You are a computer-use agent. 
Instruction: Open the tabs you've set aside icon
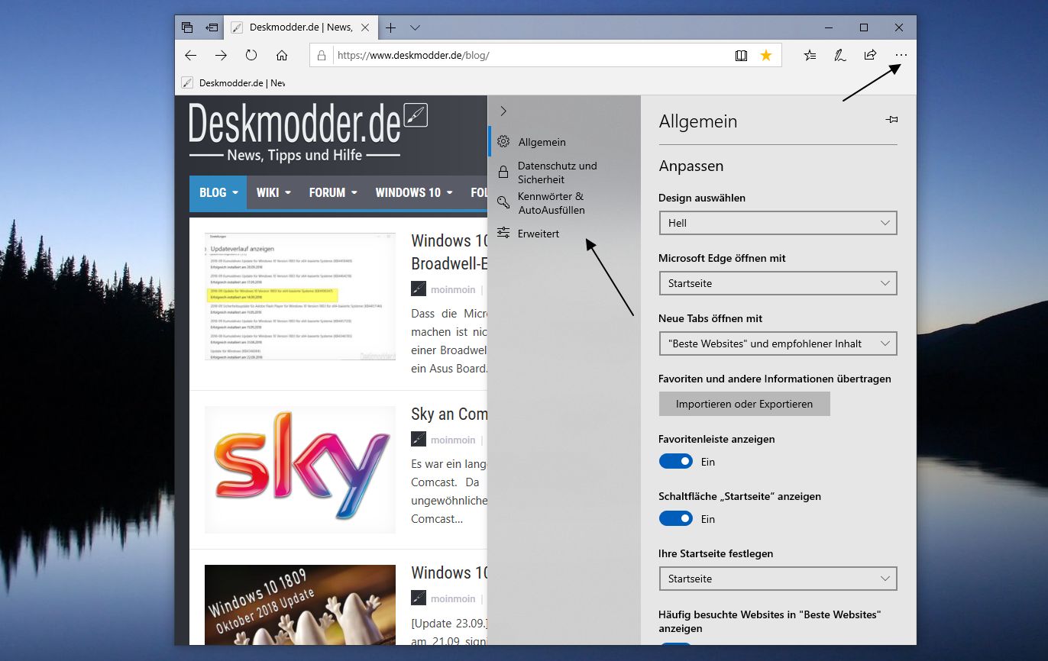(x=187, y=27)
